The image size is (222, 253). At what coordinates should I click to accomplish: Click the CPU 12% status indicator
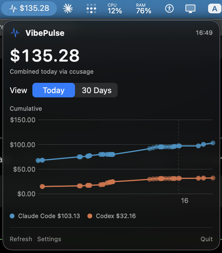pos(115,8)
